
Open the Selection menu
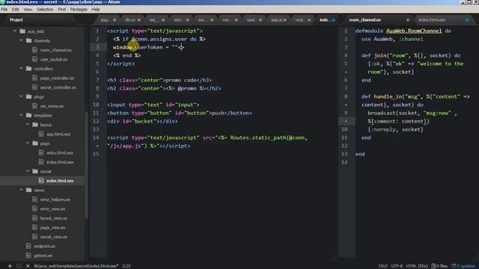coord(45,10)
